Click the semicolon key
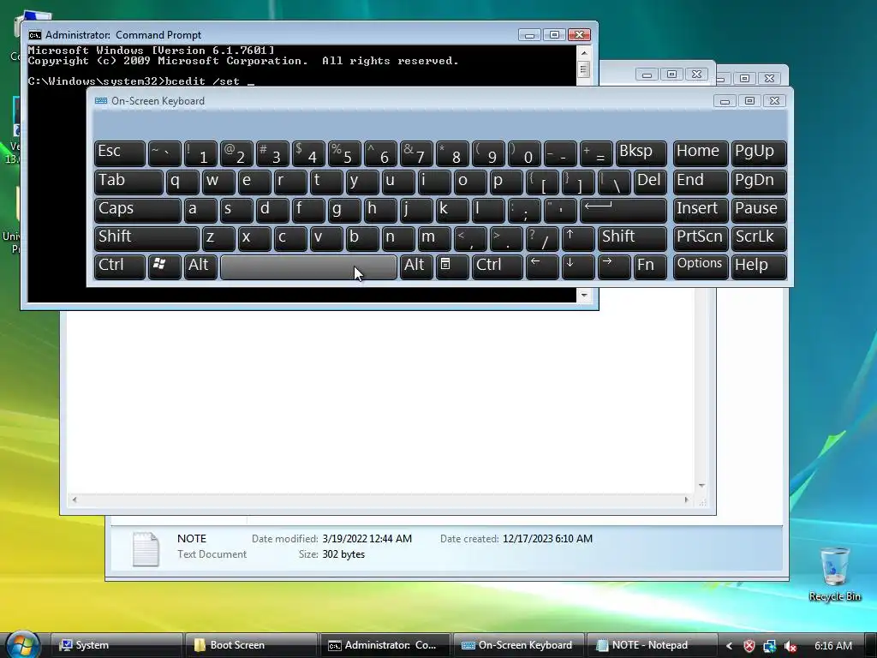 click(x=524, y=211)
